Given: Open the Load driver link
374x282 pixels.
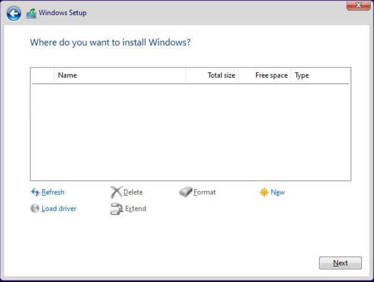Looking at the screenshot, I should [59, 209].
